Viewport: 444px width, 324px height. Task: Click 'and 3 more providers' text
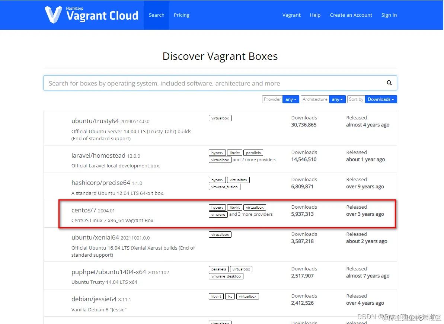point(251,214)
